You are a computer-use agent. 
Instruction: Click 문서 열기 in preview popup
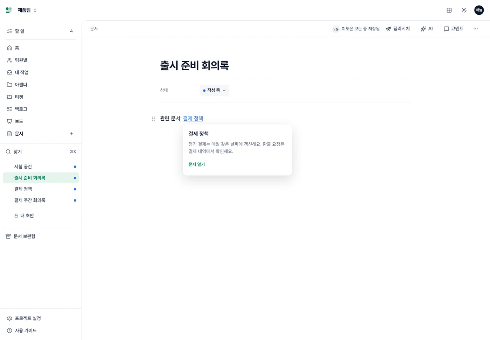pos(197,164)
